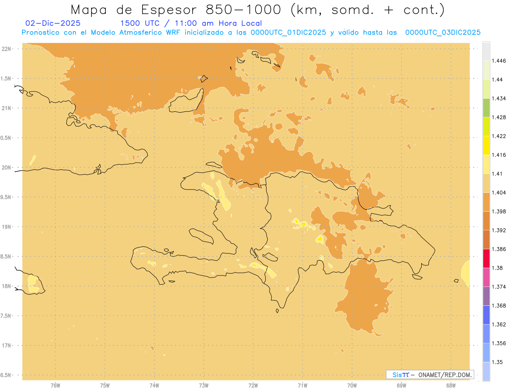Click the 74W longitude label
The width and height of the screenshot is (506, 391).
pos(154,385)
